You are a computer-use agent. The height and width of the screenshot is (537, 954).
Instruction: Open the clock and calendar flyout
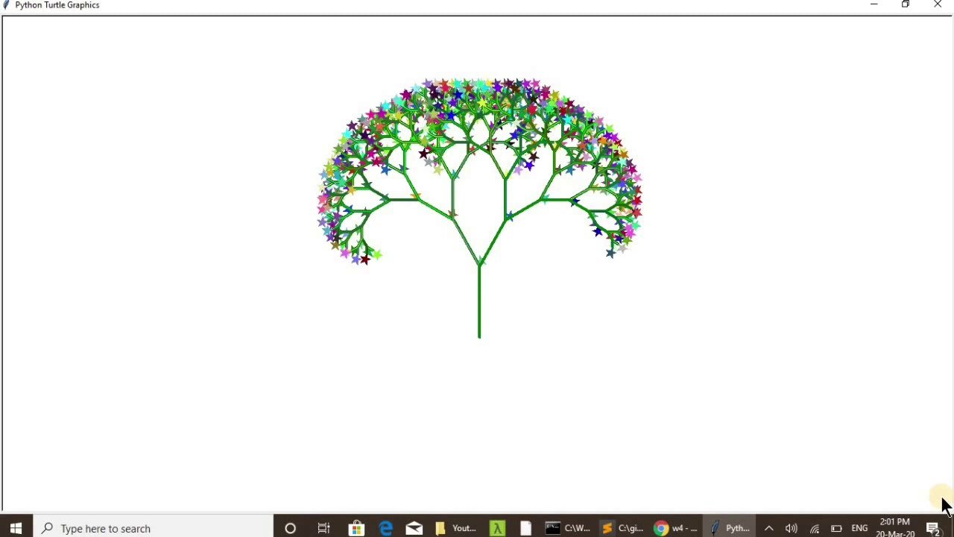(895, 528)
